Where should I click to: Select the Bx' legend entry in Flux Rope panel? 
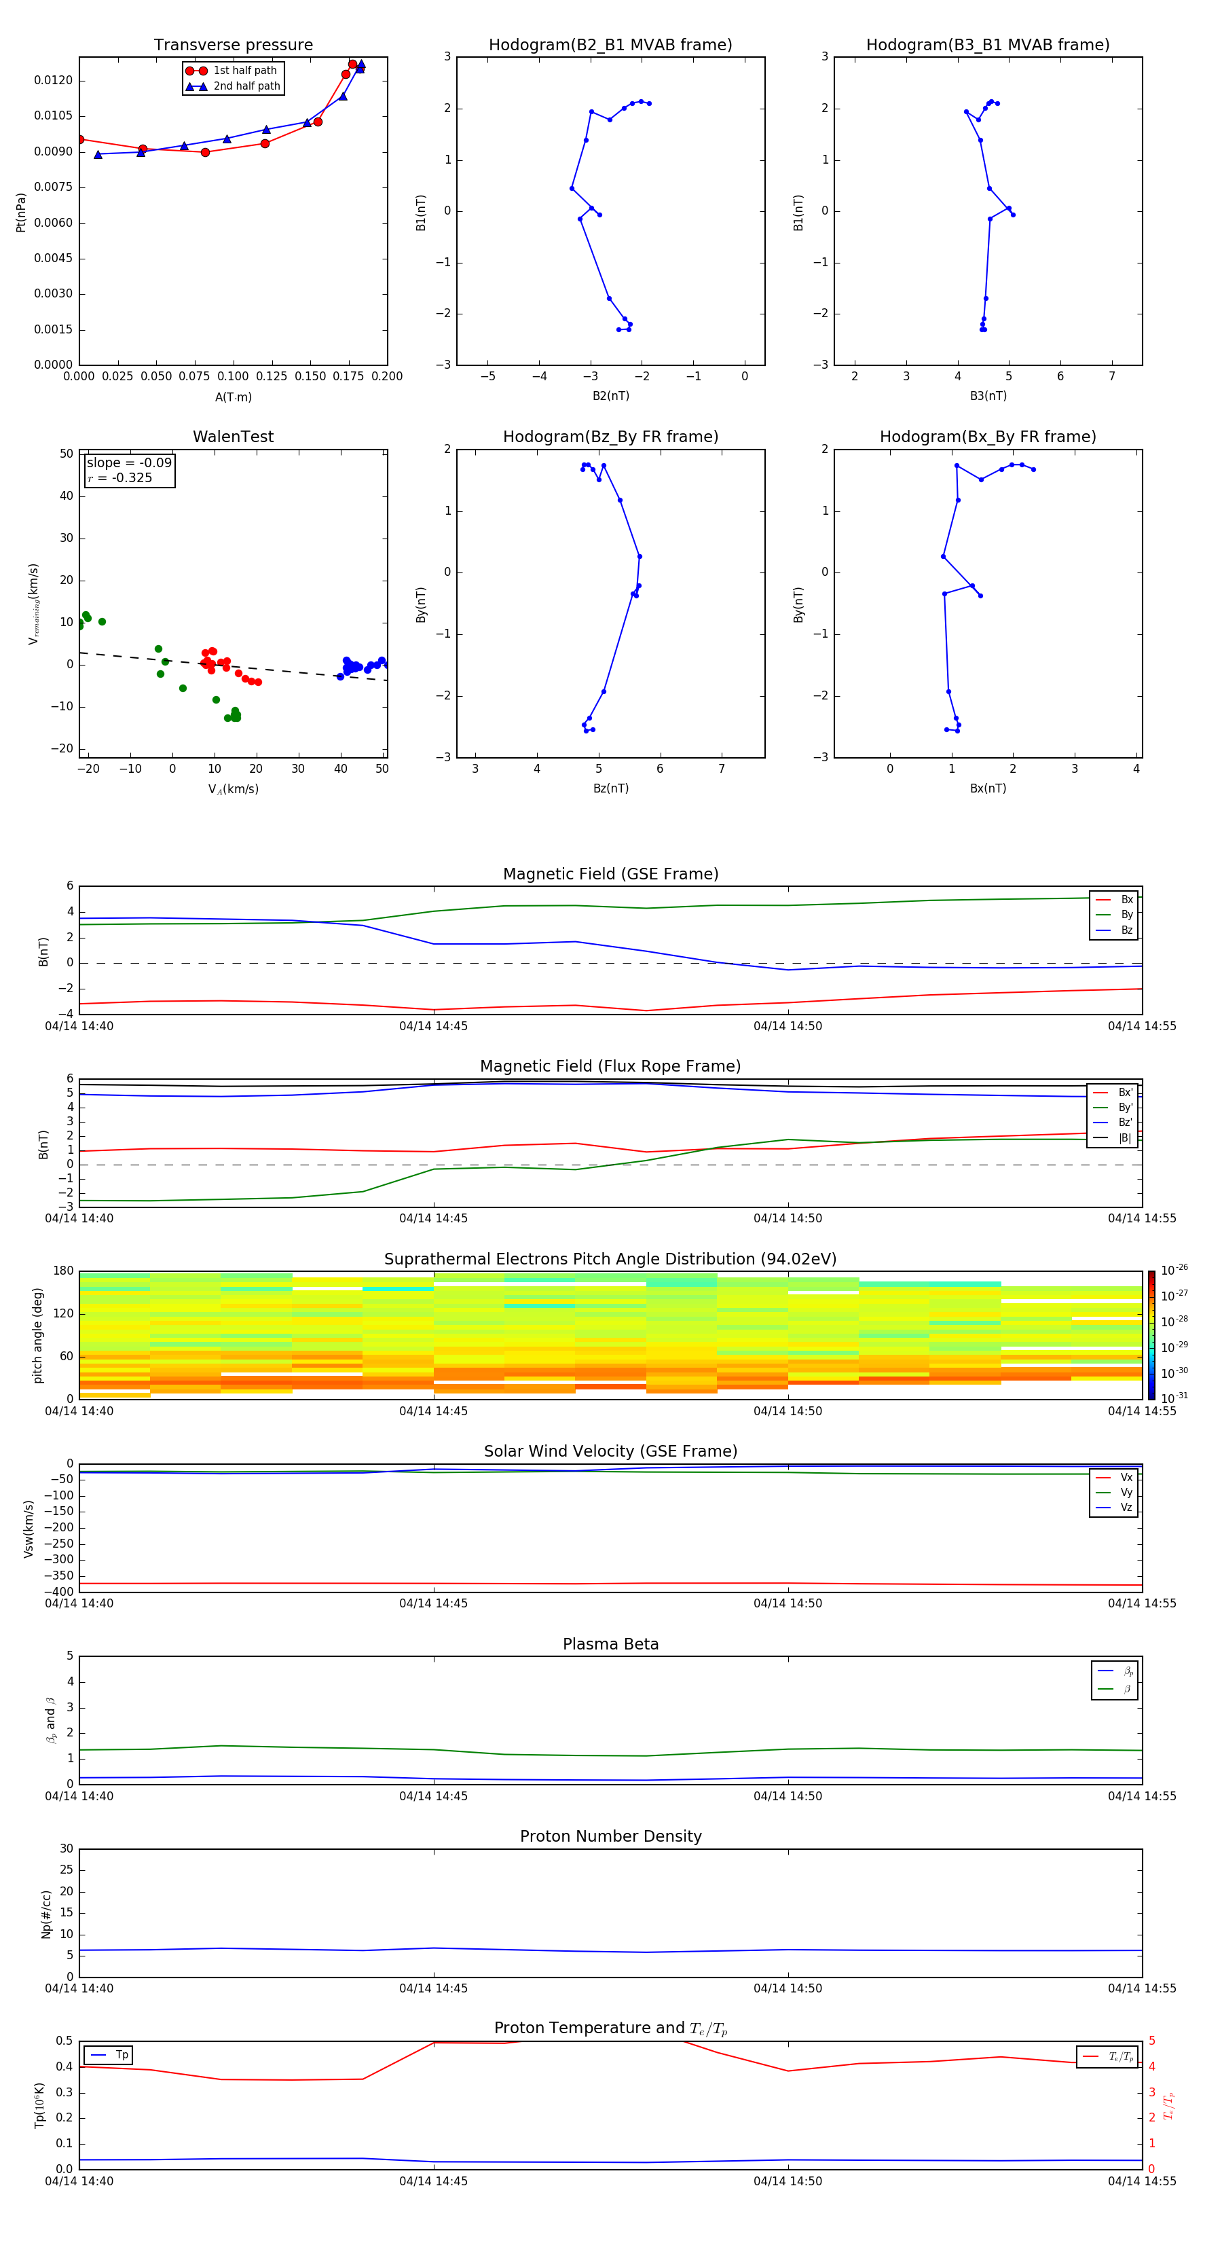point(1113,1093)
